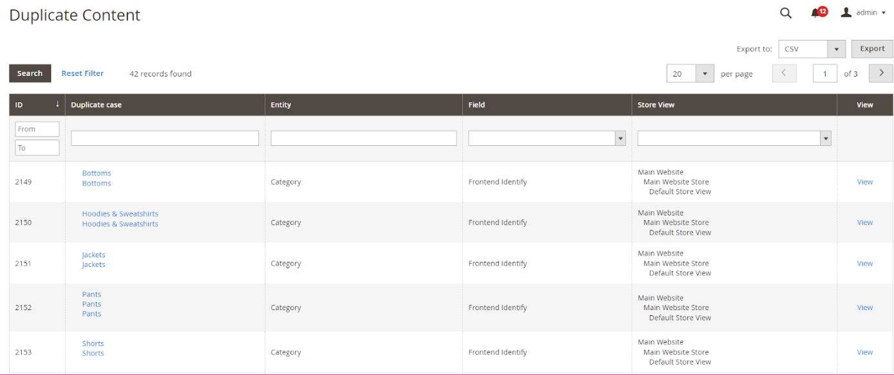Screen dimensions: 894x375
Task: Click Reset Filter link
Action: tap(82, 73)
